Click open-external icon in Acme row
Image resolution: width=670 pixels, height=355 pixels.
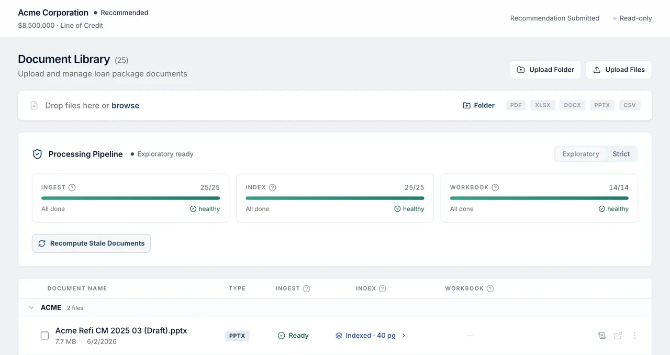coord(618,336)
